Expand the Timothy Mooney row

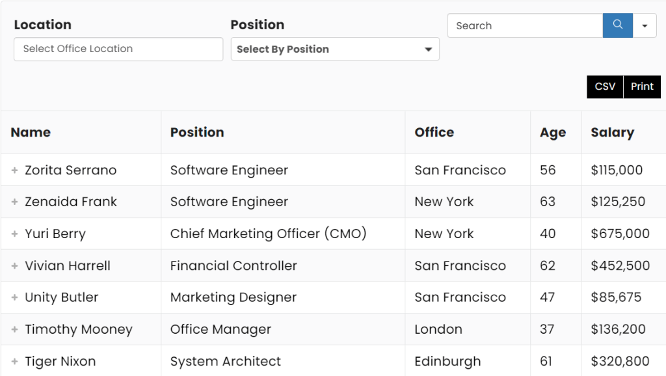pos(14,329)
